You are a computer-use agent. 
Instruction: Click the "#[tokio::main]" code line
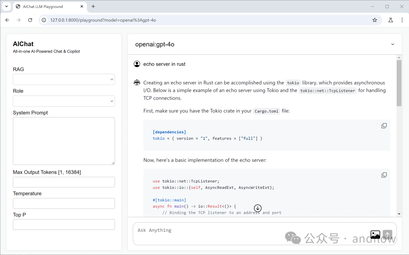click(169, 200)
